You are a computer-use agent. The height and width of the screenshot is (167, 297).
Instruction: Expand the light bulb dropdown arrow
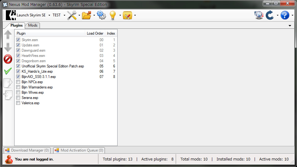pos(120,15)
